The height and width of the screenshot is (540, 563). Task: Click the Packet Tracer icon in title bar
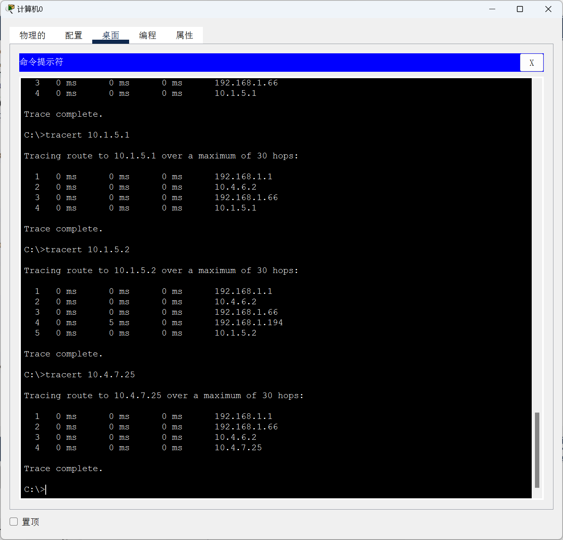(10, 9)
